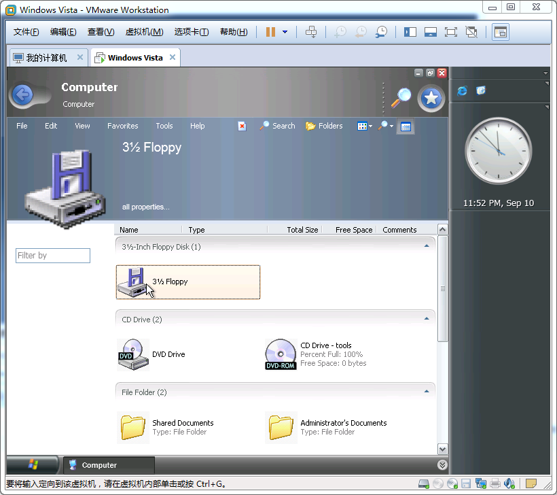Open the Windows Start button
Viewport: 557px width, 495px height.
click(x=33, y=464)
